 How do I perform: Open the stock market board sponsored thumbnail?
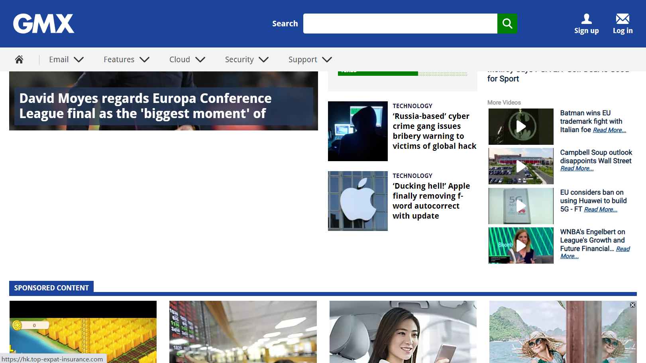pos(243,332)
